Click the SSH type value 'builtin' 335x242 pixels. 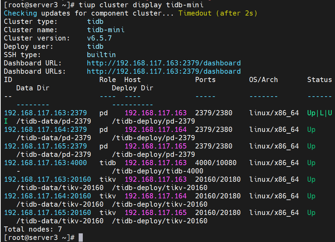tap(101, 55)
